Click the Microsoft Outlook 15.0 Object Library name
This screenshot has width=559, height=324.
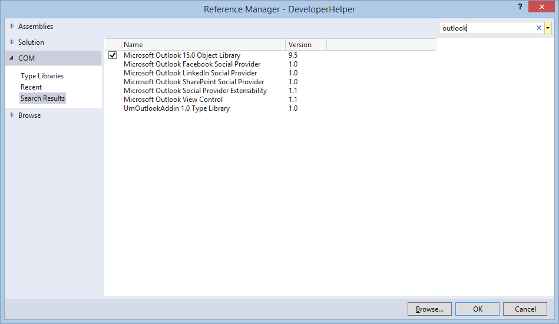click(x=182, y=55)
